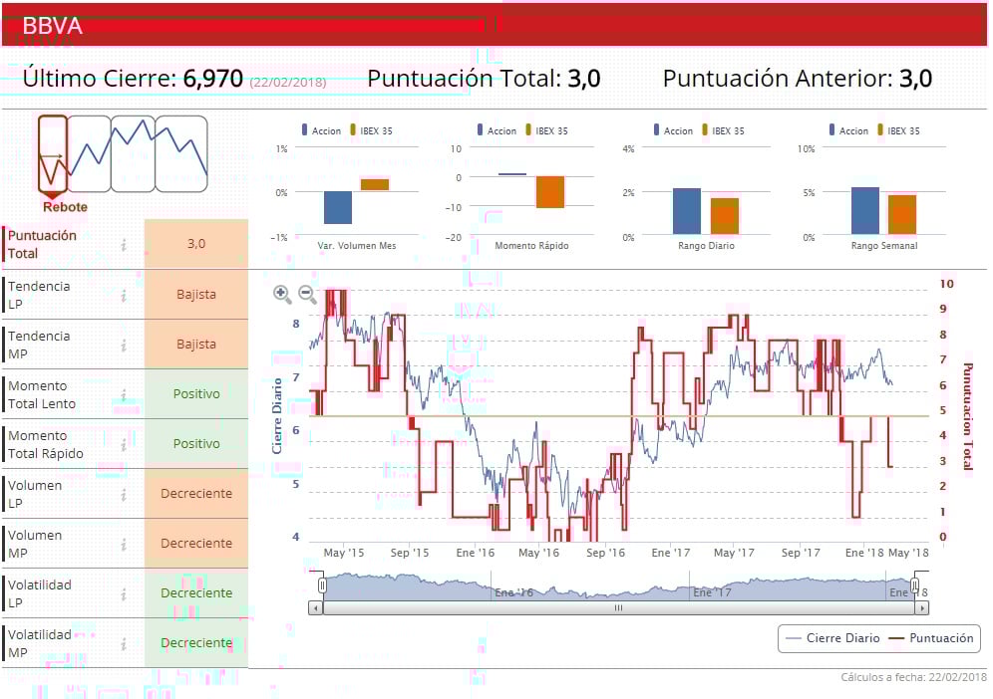Click the blue Accion bar in Var. Volumen Mes

click(338, 207)
